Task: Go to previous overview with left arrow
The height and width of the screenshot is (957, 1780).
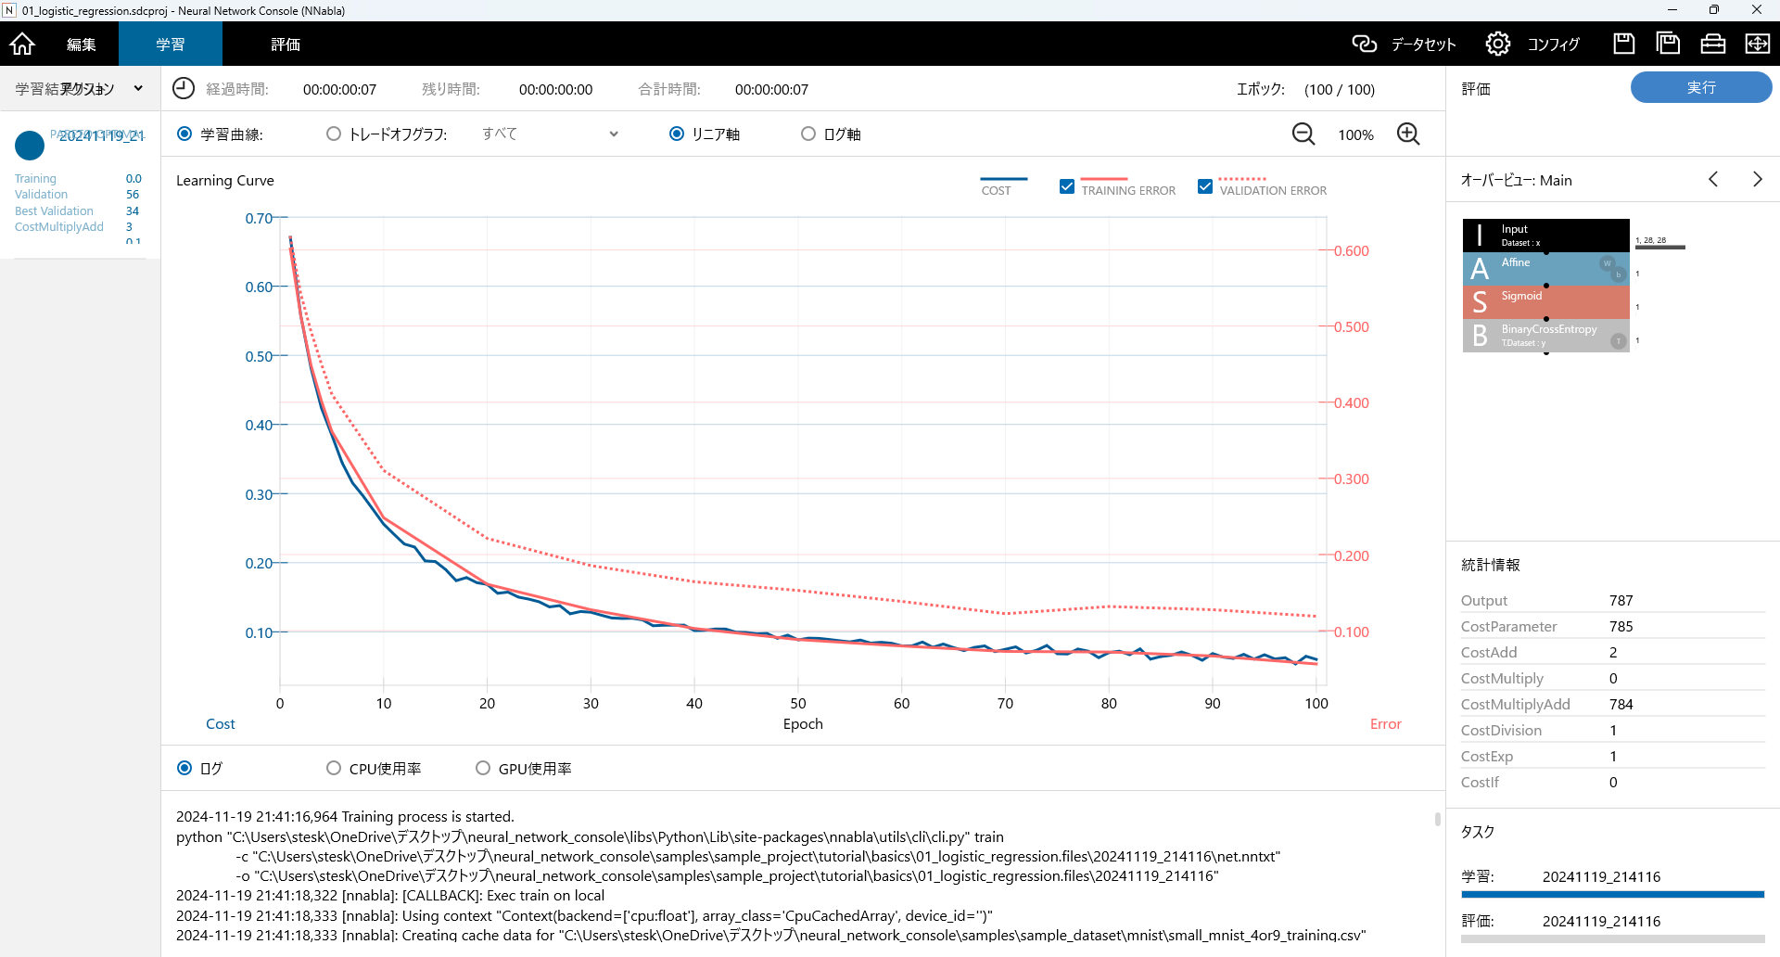Action: (1713, 180)
